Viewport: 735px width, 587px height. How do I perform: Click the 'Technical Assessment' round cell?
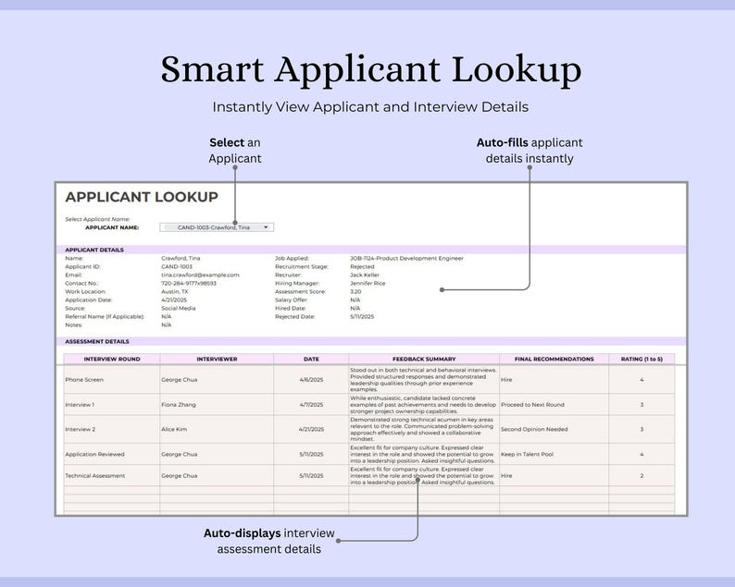tap(112, 475)
